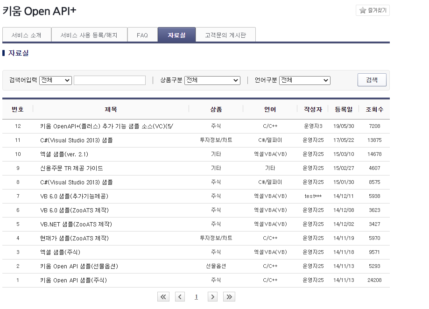Click the 등록일 column header
This screenshot has width=429, height=309.
pos(344,109)
